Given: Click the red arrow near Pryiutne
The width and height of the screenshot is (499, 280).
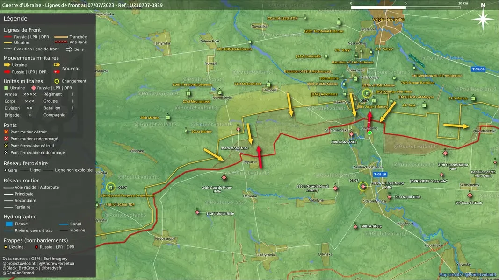Looking at the screenshot, I should tap(260, 157).
